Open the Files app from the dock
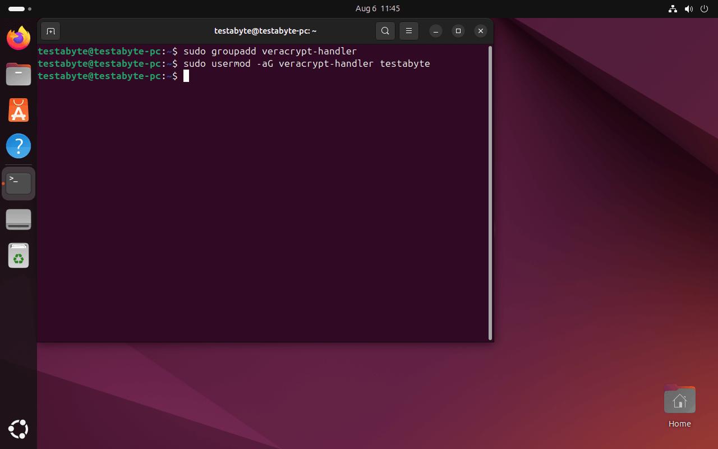Viewport: 718px width, 449px height. [x=18, y=74]
